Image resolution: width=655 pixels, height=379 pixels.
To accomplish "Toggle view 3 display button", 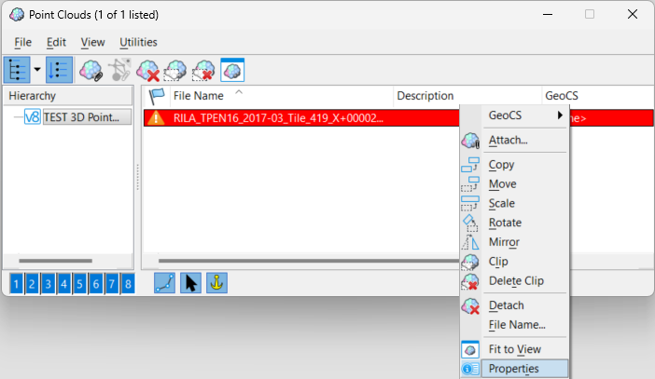I will (48, 284).
